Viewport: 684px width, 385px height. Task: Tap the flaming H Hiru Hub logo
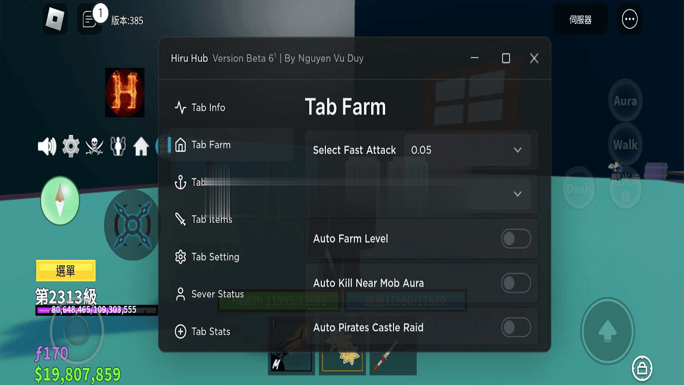click(125, 92)
